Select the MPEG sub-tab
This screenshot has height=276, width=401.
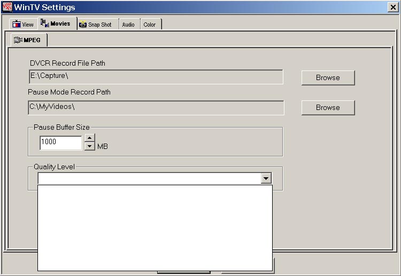29,40
